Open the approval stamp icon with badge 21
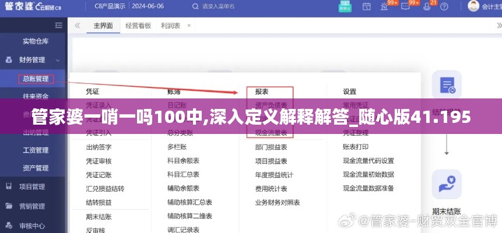Screen dimensions: 502x233 click(x=427, y=7)
